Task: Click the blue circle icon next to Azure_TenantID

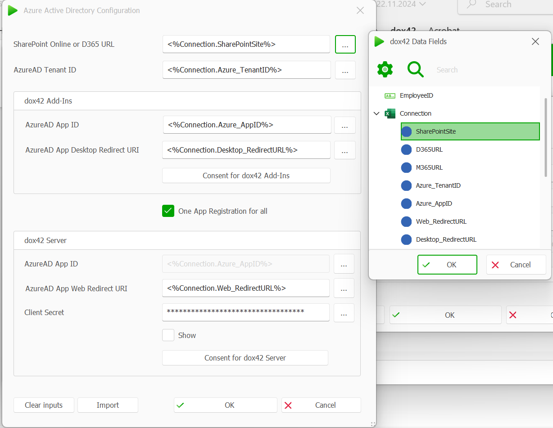Action: coord(407,185)
